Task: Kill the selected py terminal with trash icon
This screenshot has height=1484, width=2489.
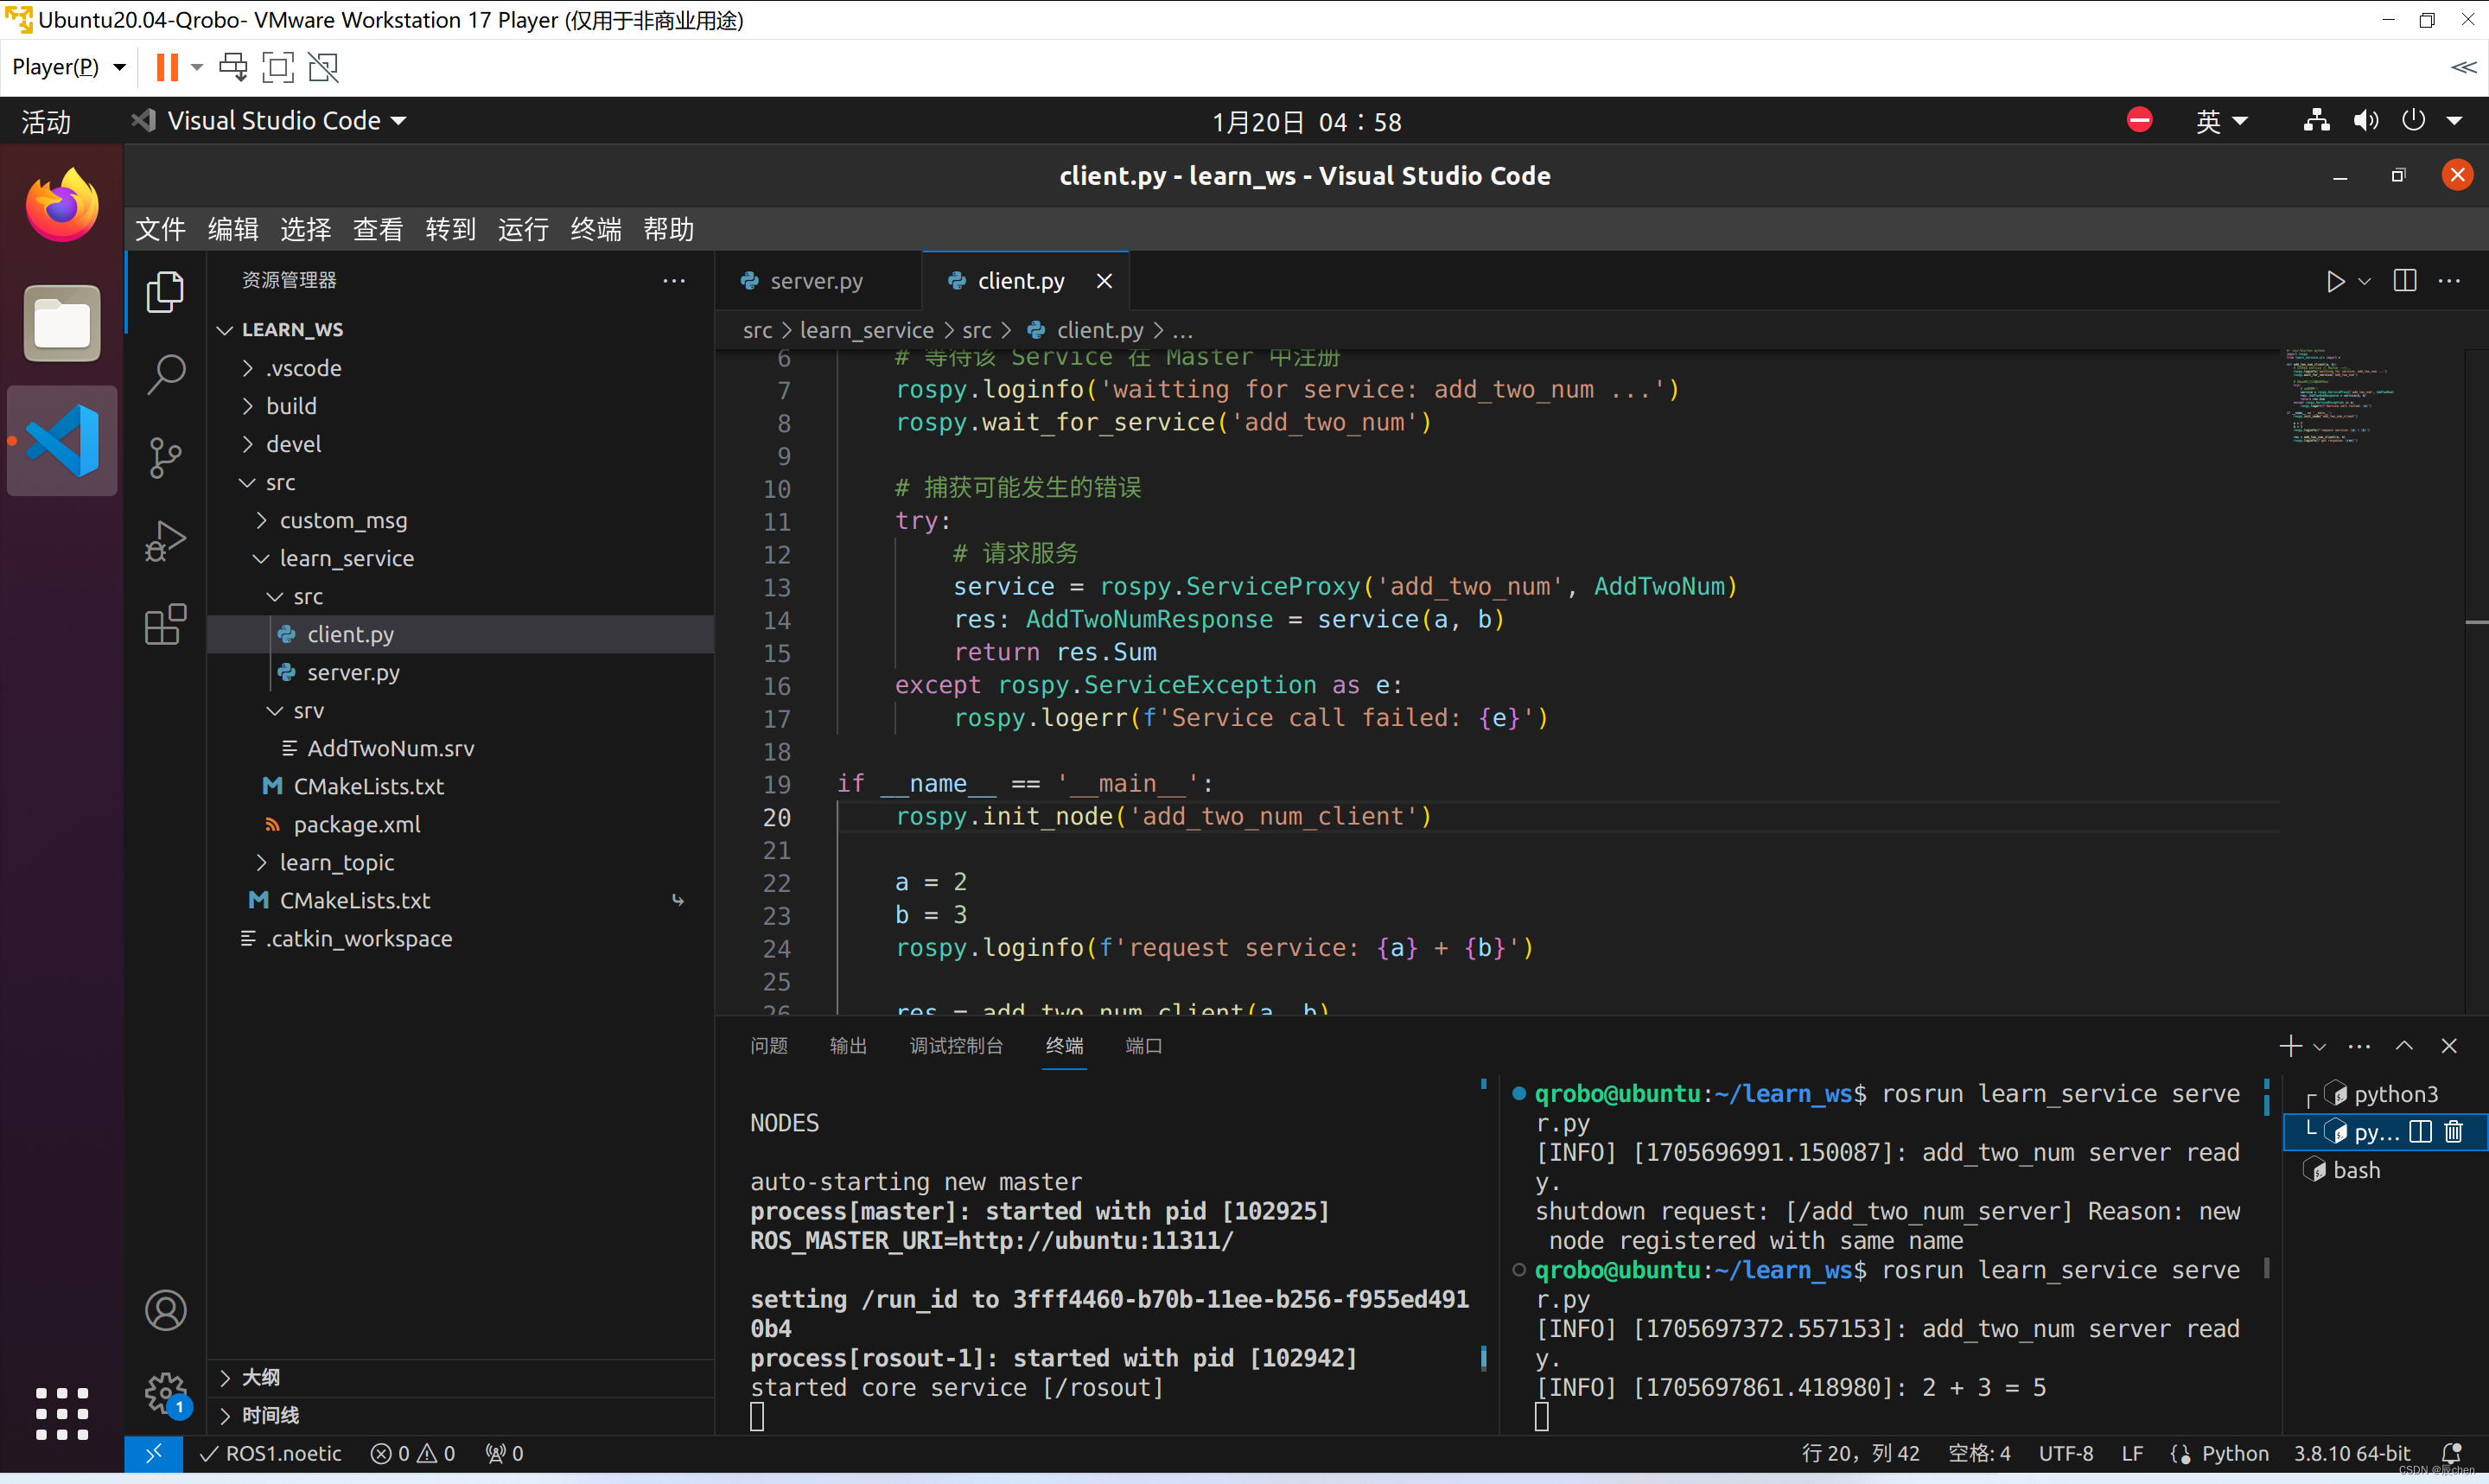Action: pos(2454,1131)
